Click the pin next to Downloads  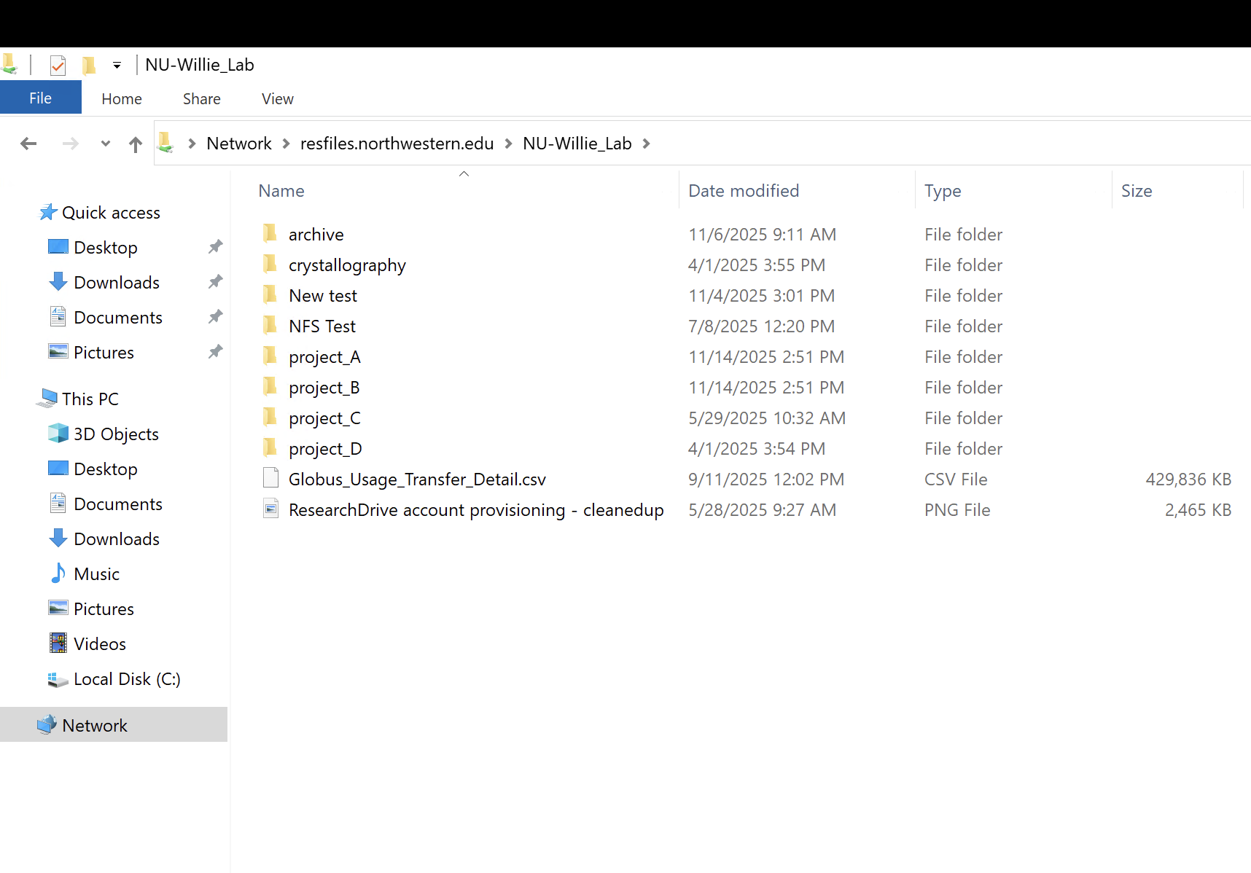pos(215,282)
